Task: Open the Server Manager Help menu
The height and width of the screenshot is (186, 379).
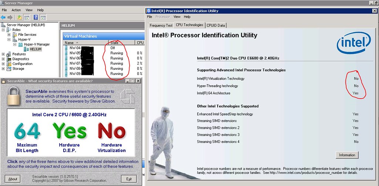Action: (40, 10)
